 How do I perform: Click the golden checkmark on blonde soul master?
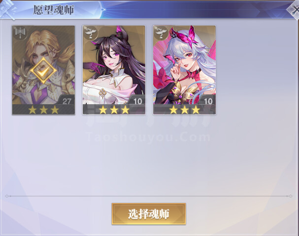point(43,71)
